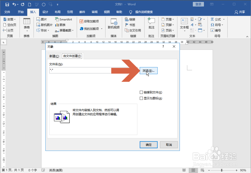Check the Link to file (链接到文件) checkbox
Screen dimensions: 251x173
tap(141, 92)
